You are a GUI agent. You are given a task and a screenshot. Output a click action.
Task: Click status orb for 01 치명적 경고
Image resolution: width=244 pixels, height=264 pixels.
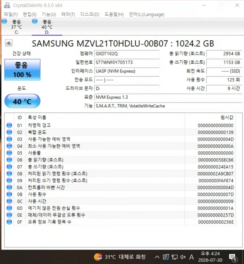click(x=9, y=125)
